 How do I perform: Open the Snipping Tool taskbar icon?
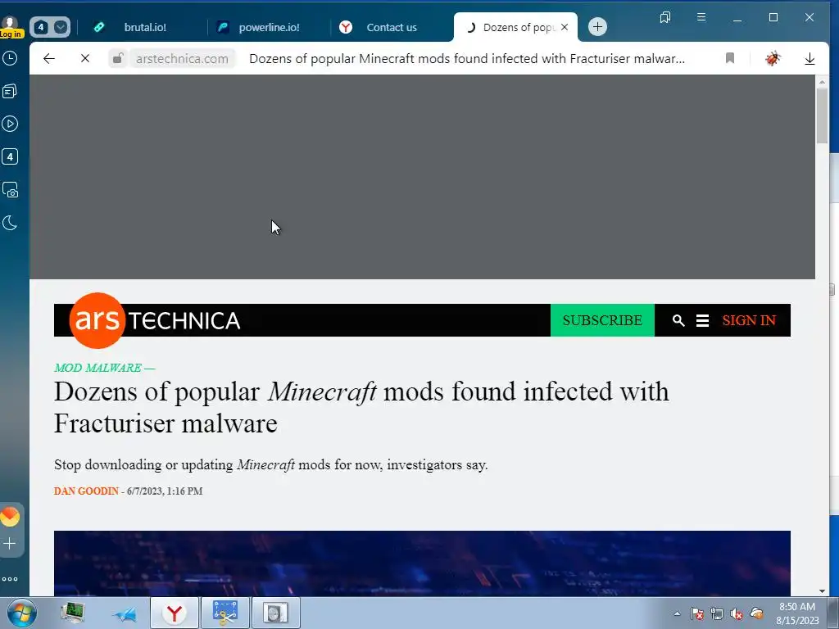(224, 613)
